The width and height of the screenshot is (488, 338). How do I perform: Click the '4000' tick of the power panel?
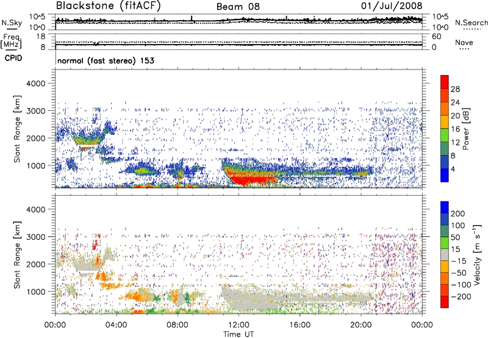pos(35,84)
